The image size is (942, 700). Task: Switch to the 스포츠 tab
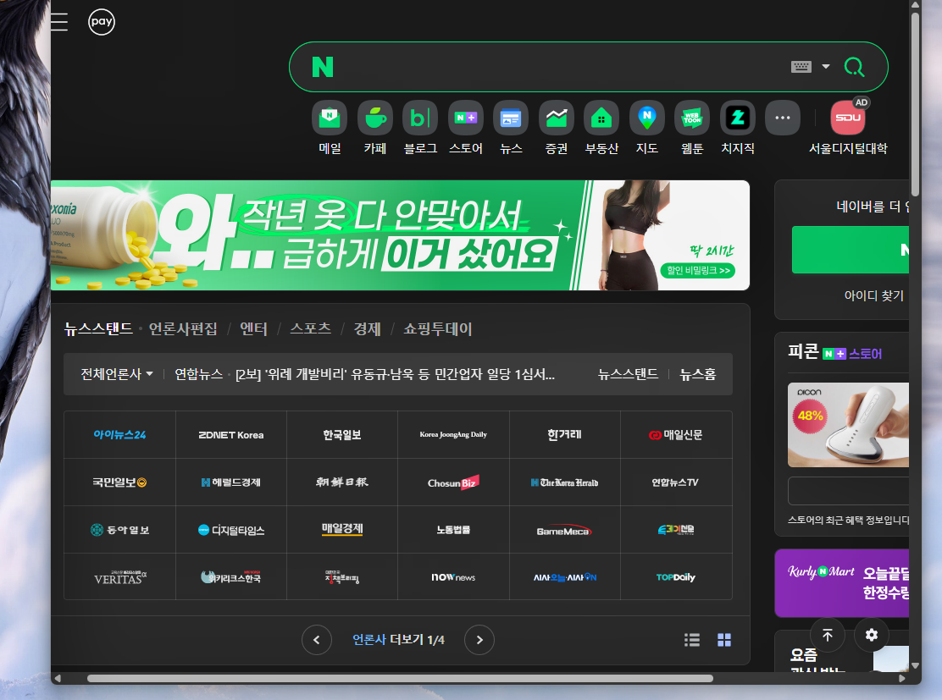(x=311, y=328)
